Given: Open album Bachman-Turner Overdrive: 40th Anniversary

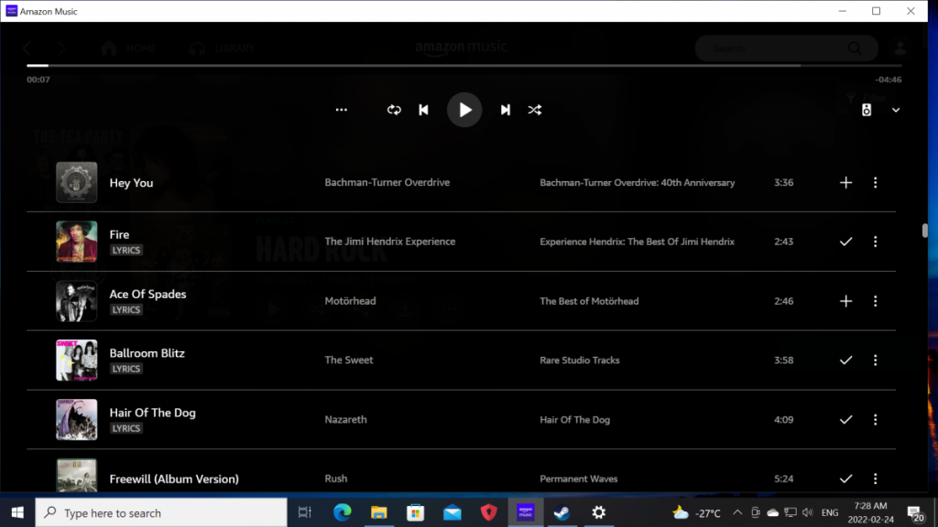Looking at the screenshot, I should 638,183.
